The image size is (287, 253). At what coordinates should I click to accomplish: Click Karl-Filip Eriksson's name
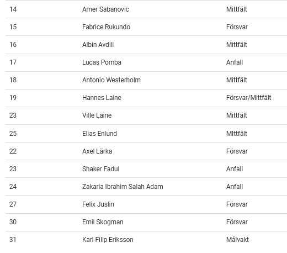click(108, 240)
